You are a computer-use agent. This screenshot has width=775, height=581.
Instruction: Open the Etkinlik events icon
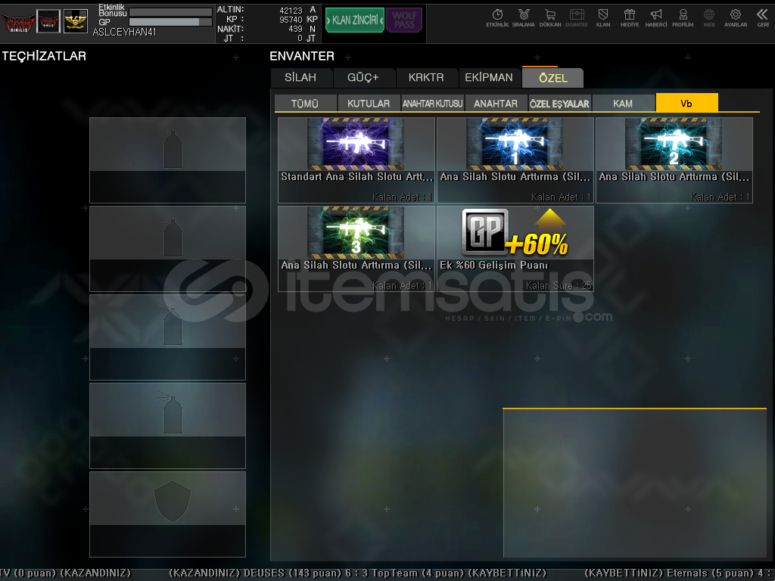coord(497,18)
